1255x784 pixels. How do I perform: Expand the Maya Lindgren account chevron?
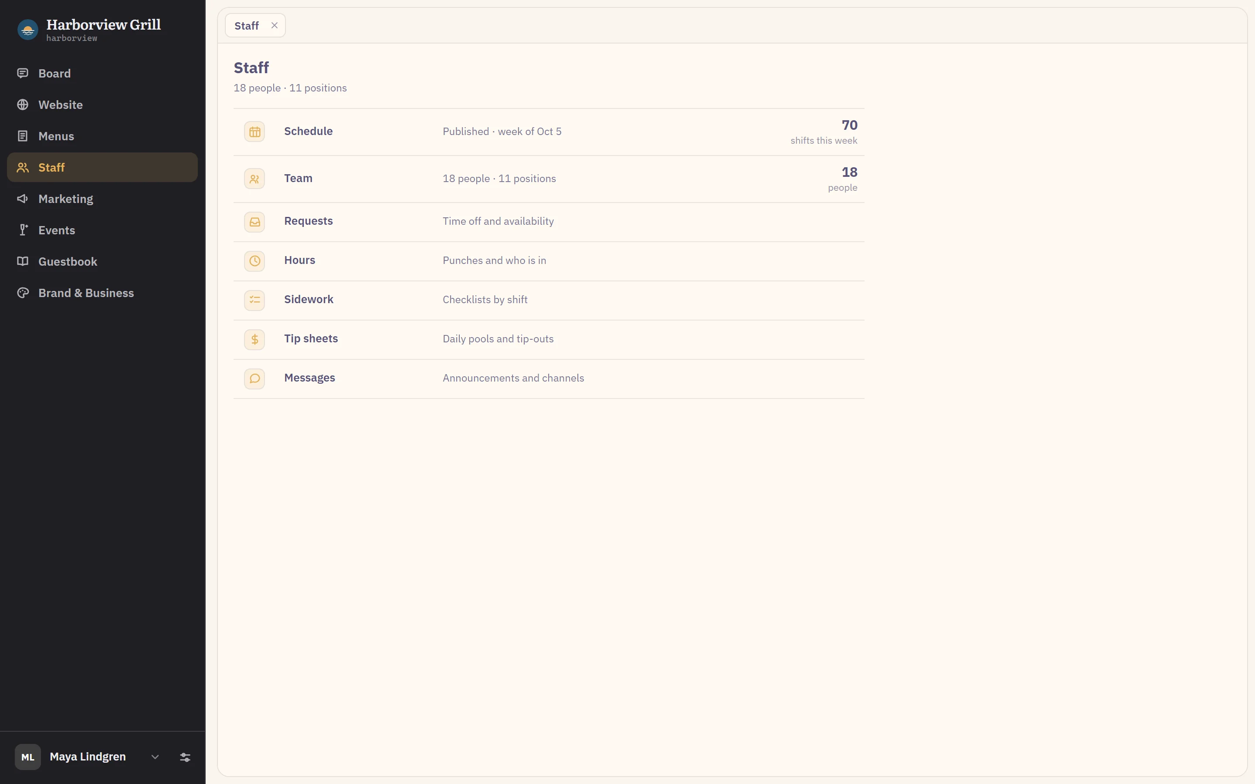point(155,757)
